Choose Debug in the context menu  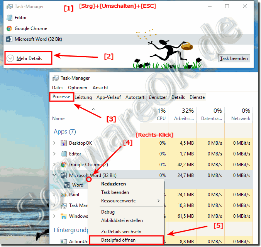pyautogui.click(x=126, y=212)
